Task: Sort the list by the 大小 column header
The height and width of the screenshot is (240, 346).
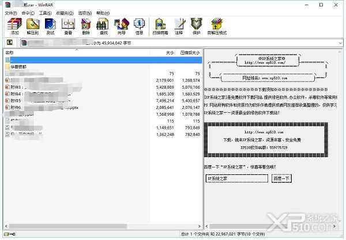Action: click(x=163, y=52)
